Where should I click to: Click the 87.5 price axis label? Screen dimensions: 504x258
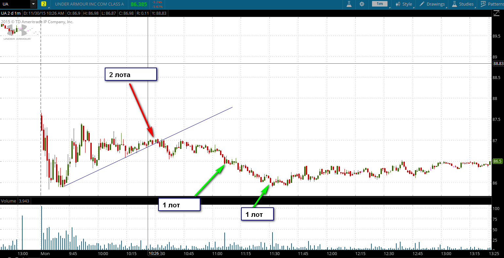pos(496,119)
